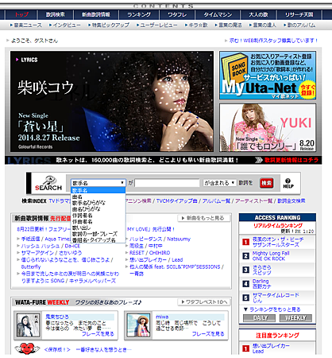Open the リサーチ天国 navigation tab
This screenshot has width=332, height=358.
coord(299,14)
